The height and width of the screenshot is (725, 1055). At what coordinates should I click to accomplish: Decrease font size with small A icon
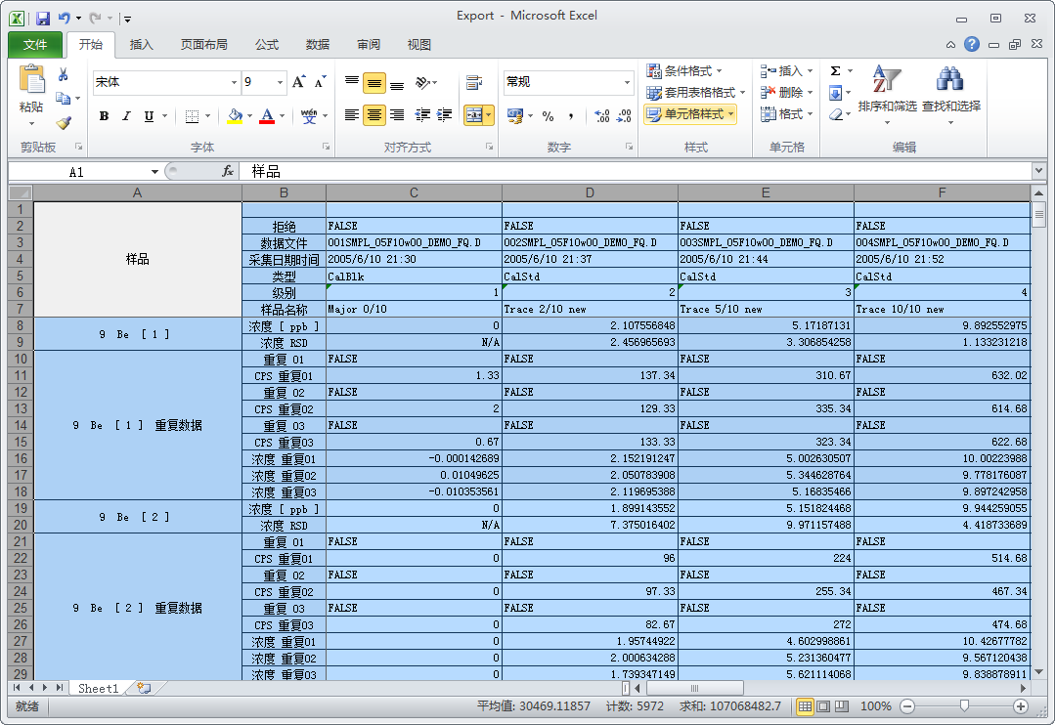tap(321, 82)
